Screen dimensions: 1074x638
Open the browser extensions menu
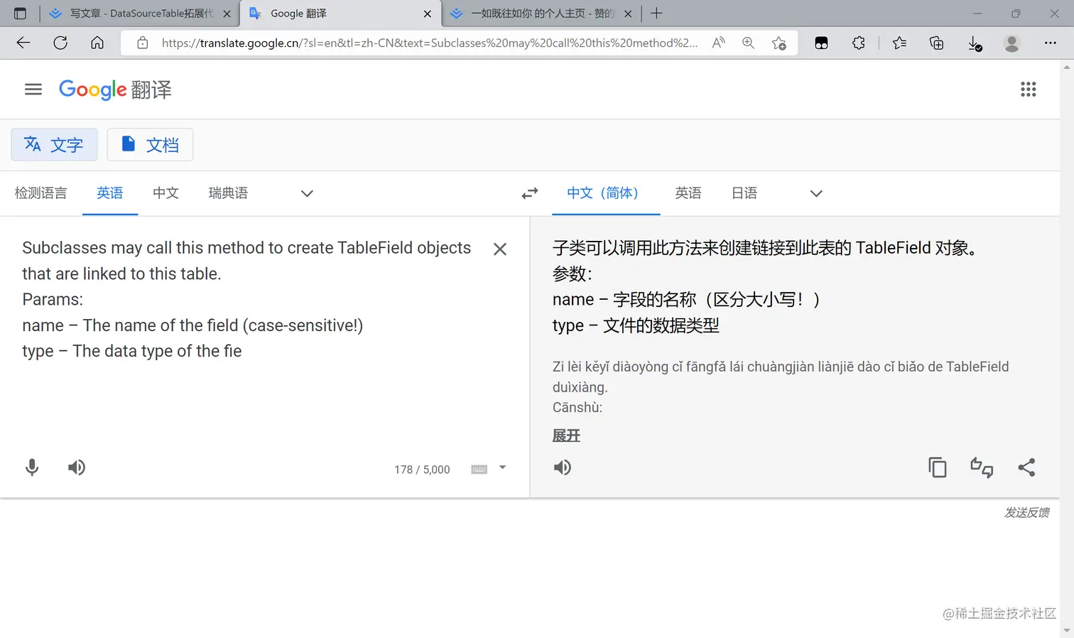pos(859,43)
